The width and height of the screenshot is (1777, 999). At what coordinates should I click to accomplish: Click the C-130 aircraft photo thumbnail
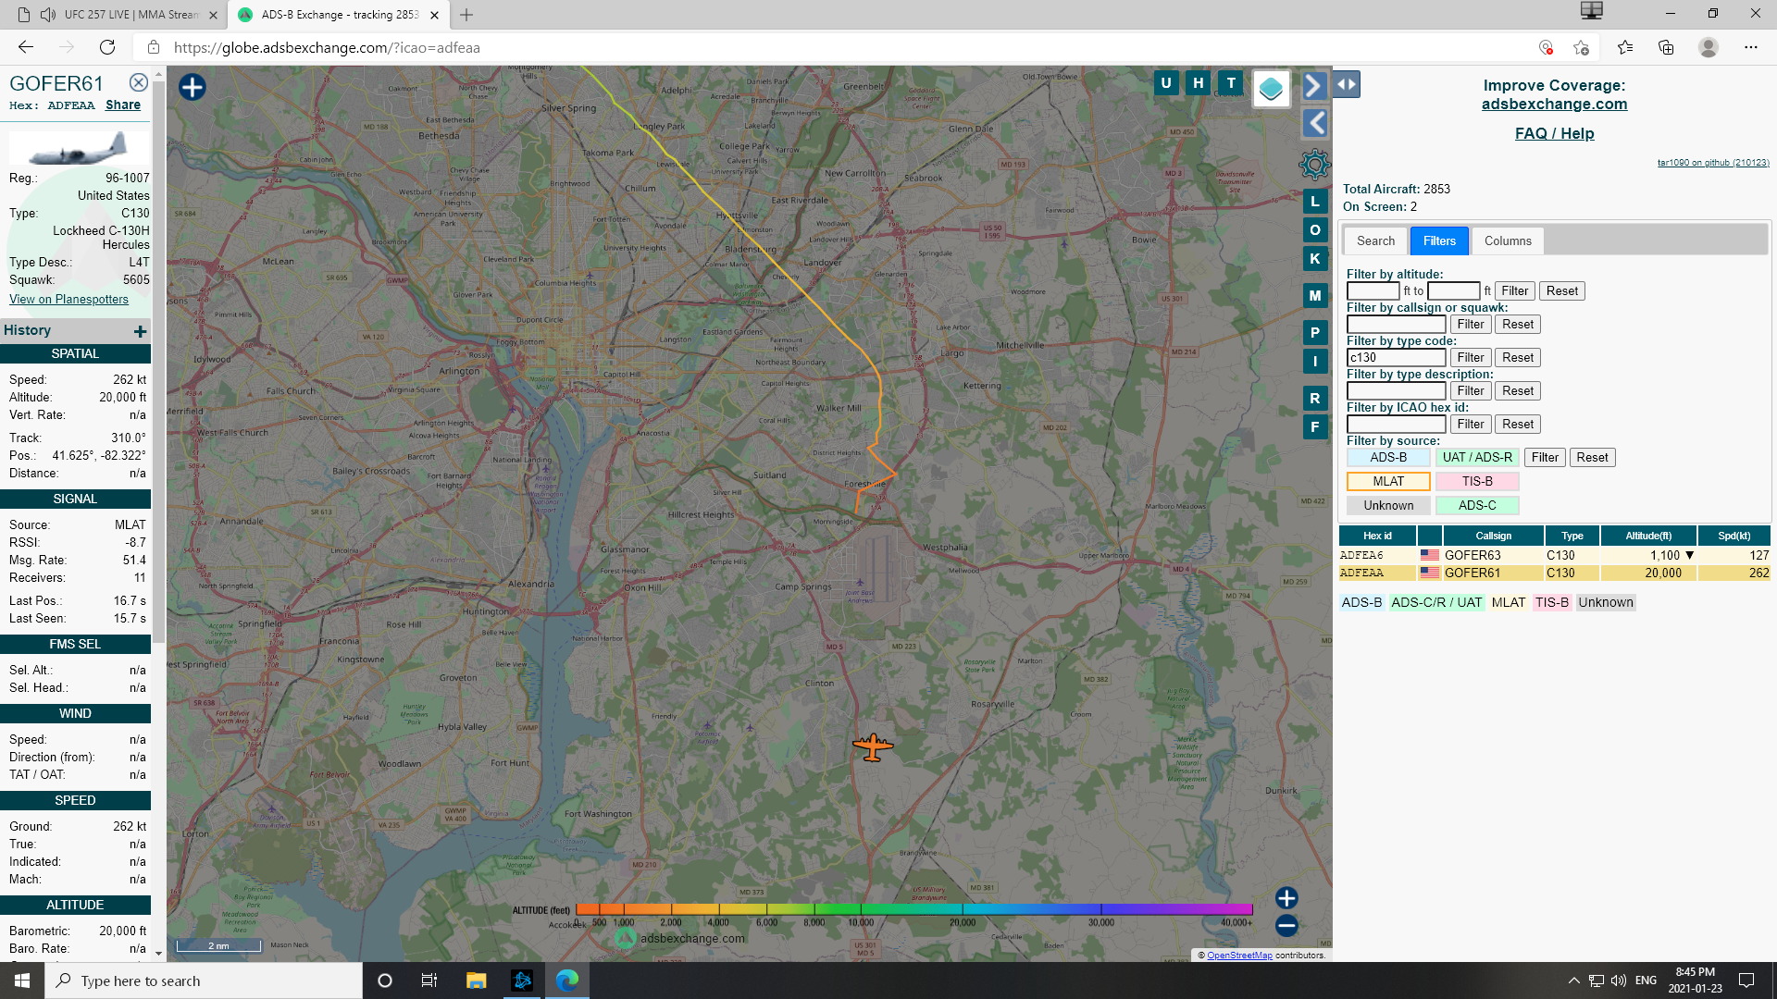(x=79, y=148)
